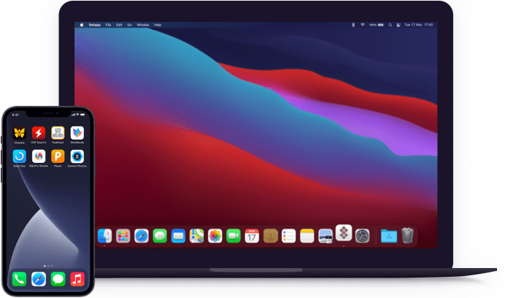
Task: Open Gemini Photos app on iPhone
Action: (x=77, y=156)
